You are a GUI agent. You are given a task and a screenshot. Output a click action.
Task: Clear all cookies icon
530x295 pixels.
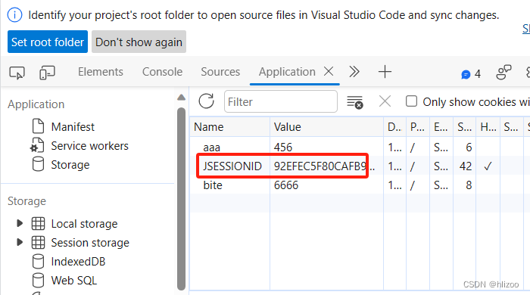355,102
